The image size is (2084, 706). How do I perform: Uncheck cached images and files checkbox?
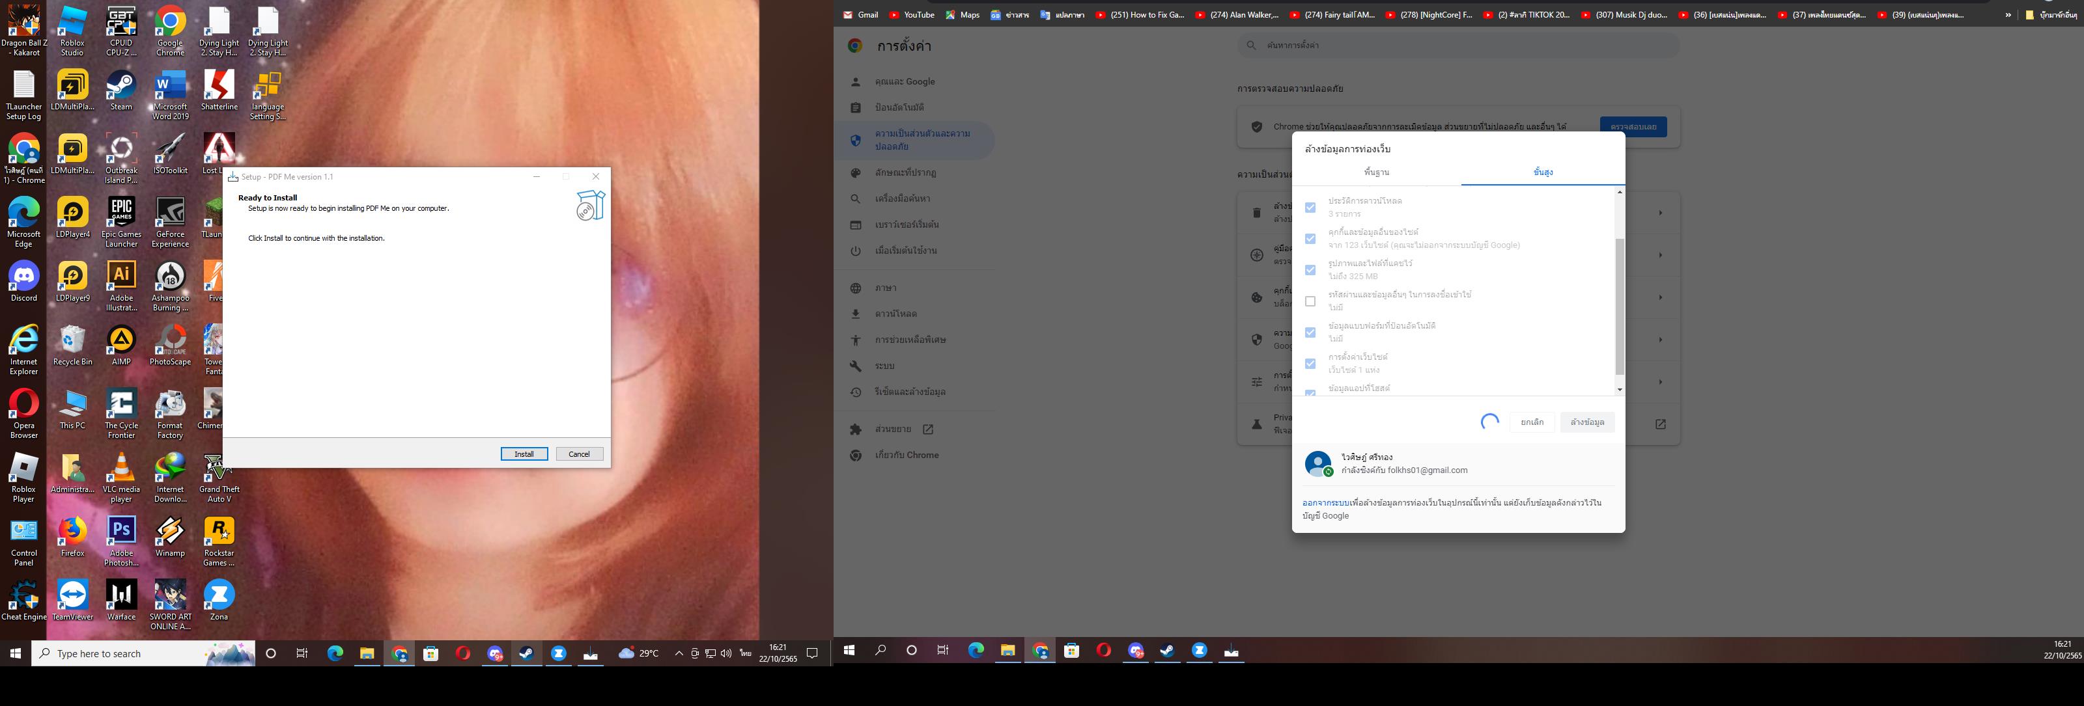coord(1310,270)
